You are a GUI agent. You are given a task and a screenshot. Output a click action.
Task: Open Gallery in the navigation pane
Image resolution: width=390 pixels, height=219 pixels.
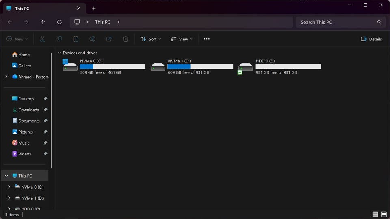click(x=22, y=66)
